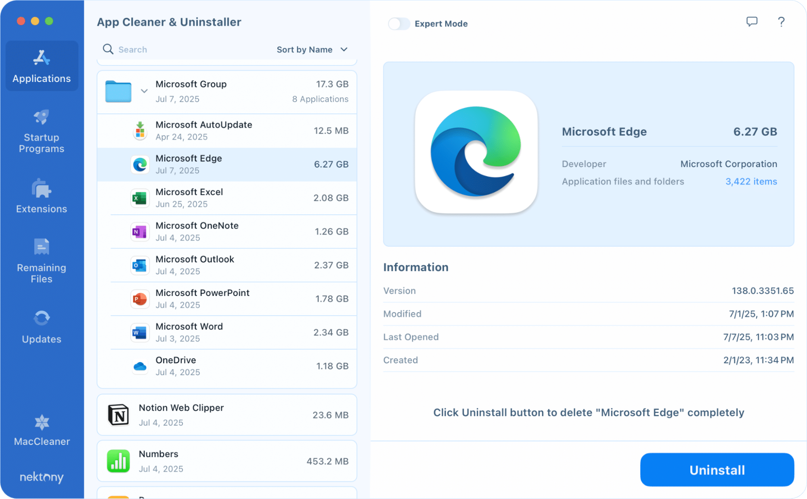The image size is (807, 499).
Task: Click the search magnifier icon
Action: 108,49
